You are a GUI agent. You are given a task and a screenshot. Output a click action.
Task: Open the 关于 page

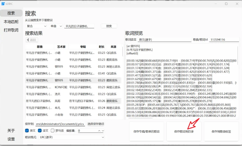coord(11,131)
